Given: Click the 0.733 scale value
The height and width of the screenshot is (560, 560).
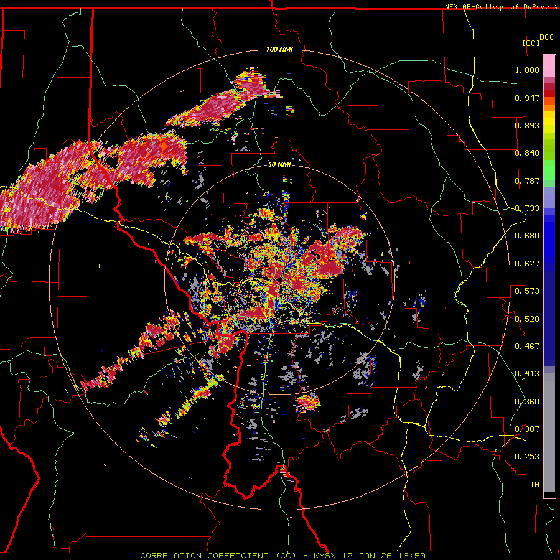Looking at the screenshot, I should [527, 208].
